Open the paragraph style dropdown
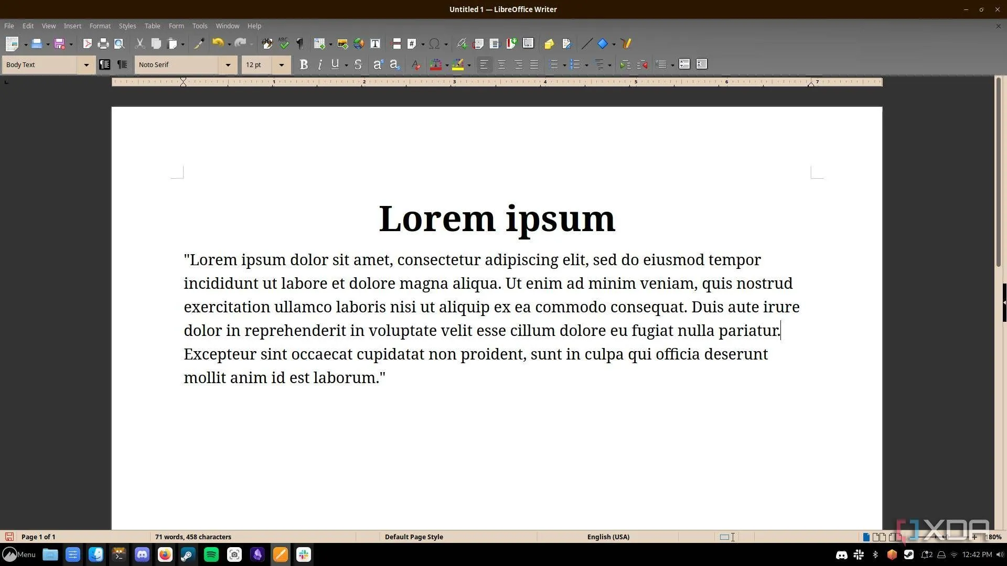This screenshot has height=566, width=1007. (x=87, y=64)
